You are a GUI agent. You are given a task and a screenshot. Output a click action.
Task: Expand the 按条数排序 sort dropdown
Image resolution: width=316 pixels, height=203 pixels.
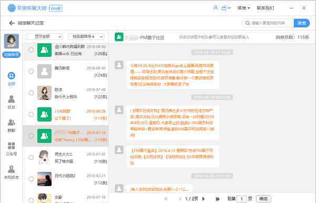(86, 37)
